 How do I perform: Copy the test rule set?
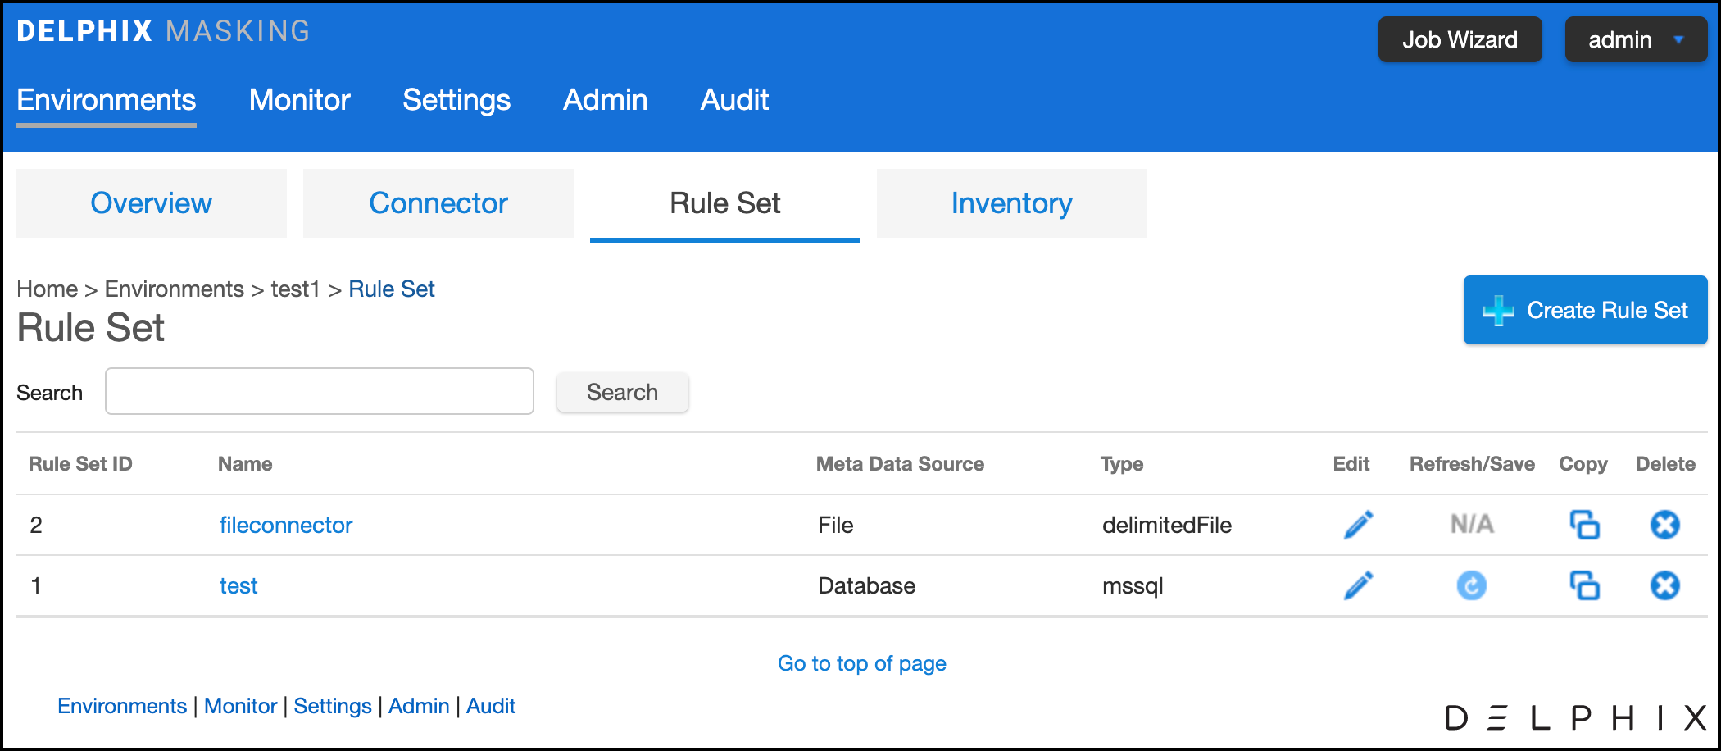[x=1584, y=585]
